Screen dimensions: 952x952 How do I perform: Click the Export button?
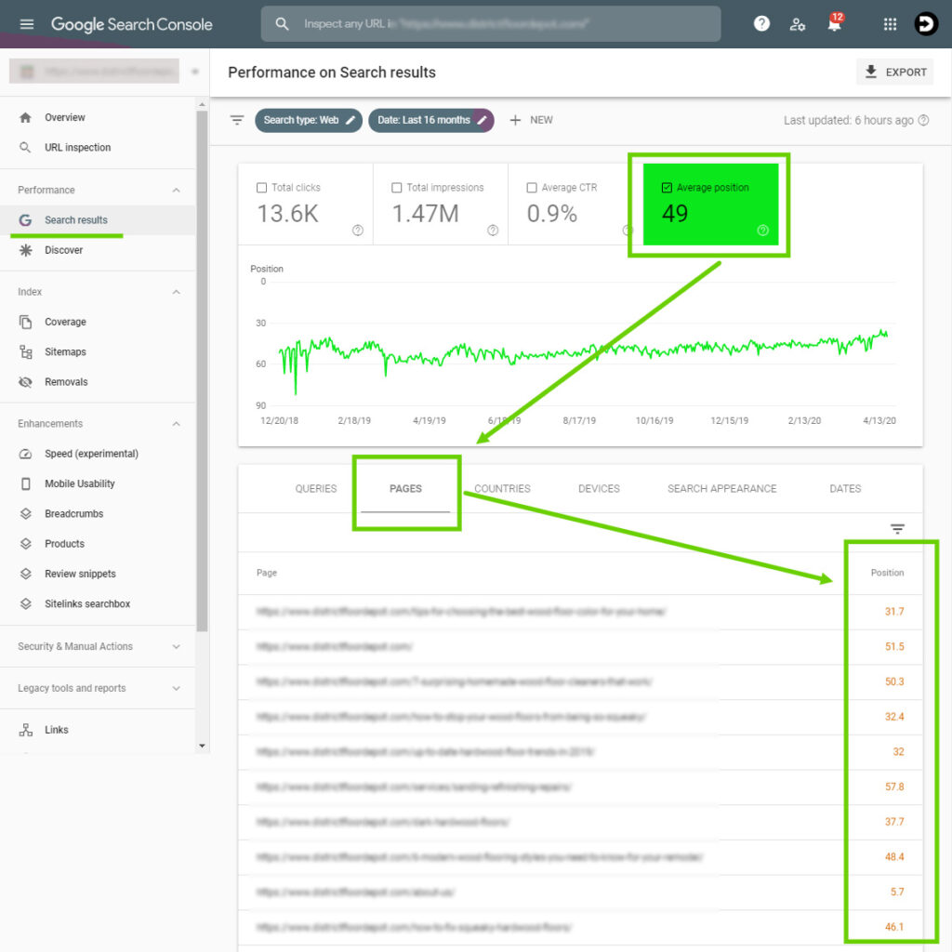pos(895,72)
